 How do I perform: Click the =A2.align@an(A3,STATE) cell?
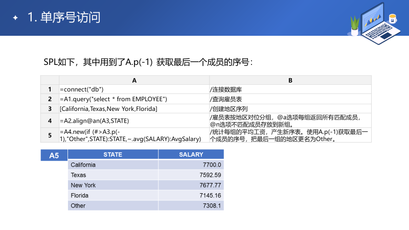[x=134, y=121]
